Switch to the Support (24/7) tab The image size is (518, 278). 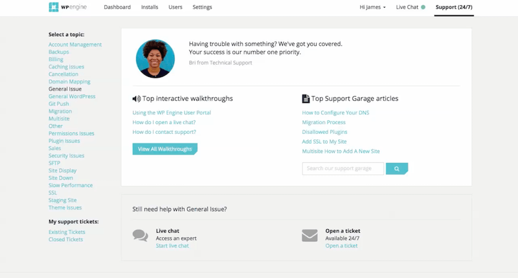454,7
